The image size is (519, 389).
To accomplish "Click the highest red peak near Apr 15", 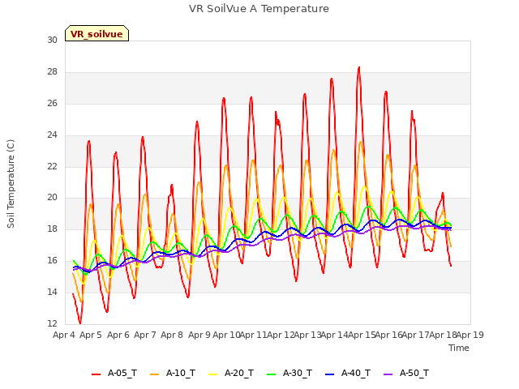I will coord(358,68).
